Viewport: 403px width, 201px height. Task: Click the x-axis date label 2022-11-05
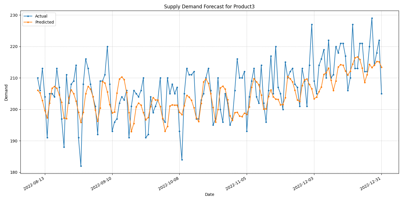(x=236, y=183)
